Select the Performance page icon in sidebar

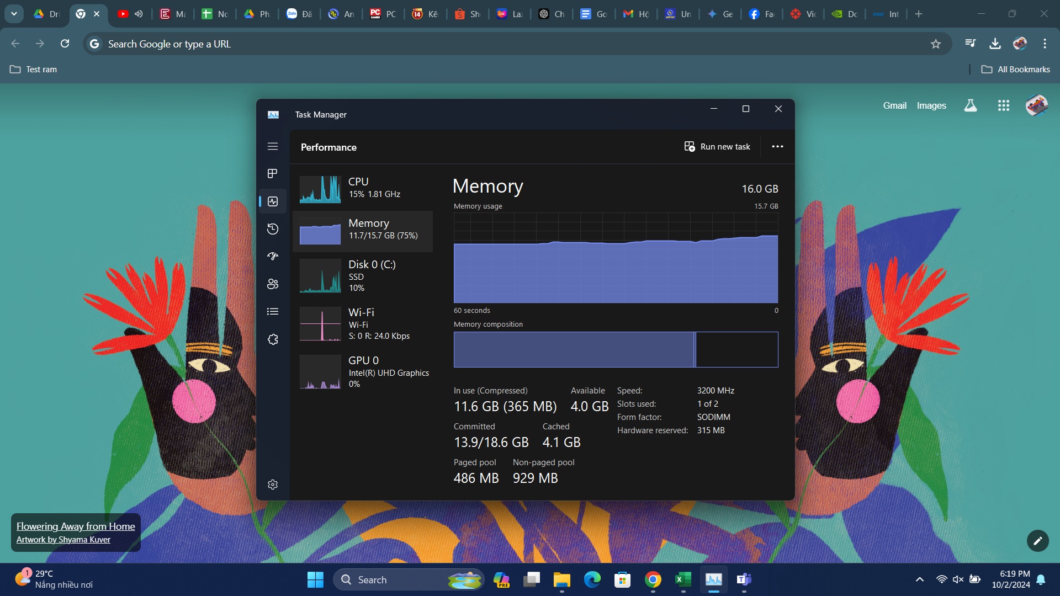click(x=273, y=201)
